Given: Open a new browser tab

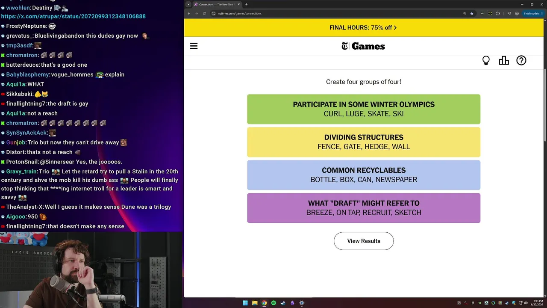Looking at the screenshot, I should 246,4.
